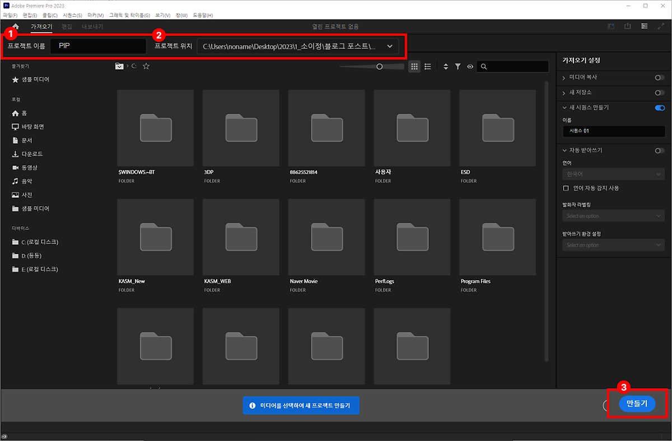
Task: Turn off 새 시퀀스 만들기 toggle
Action: (659, 107)
